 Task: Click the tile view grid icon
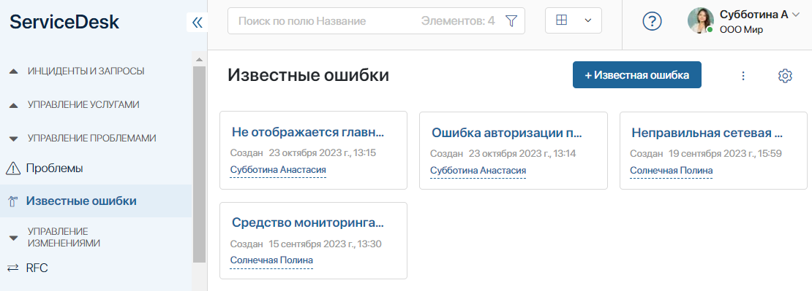point(561,20)
